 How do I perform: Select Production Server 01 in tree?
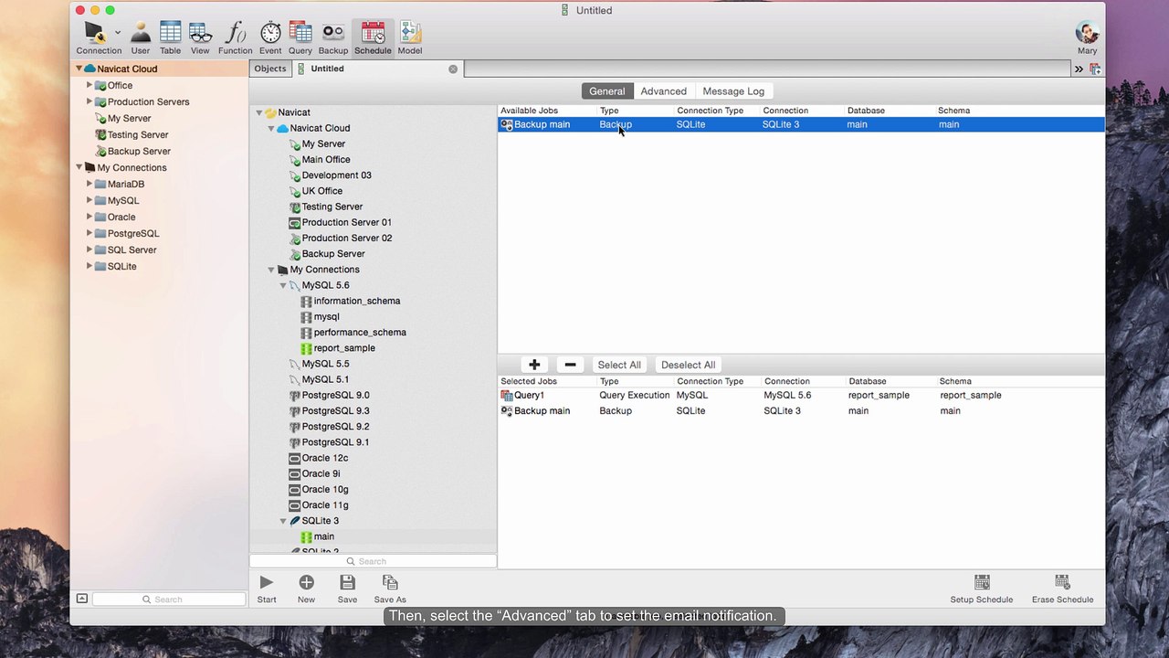tap(346, 222)
